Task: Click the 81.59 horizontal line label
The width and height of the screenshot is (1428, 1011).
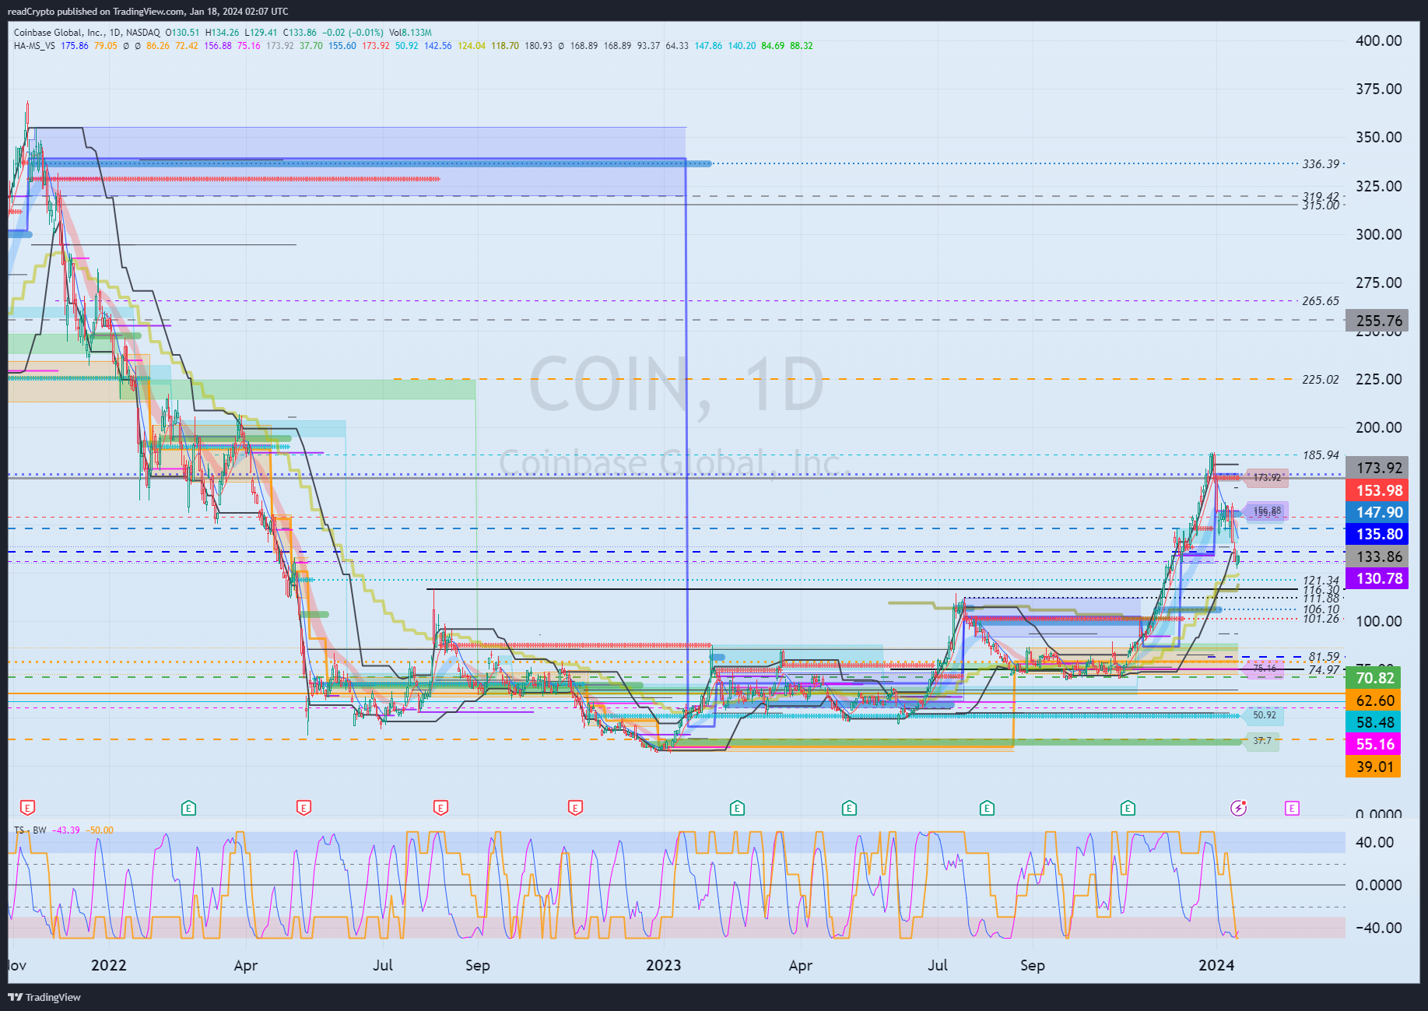Action: [1324, 657]
